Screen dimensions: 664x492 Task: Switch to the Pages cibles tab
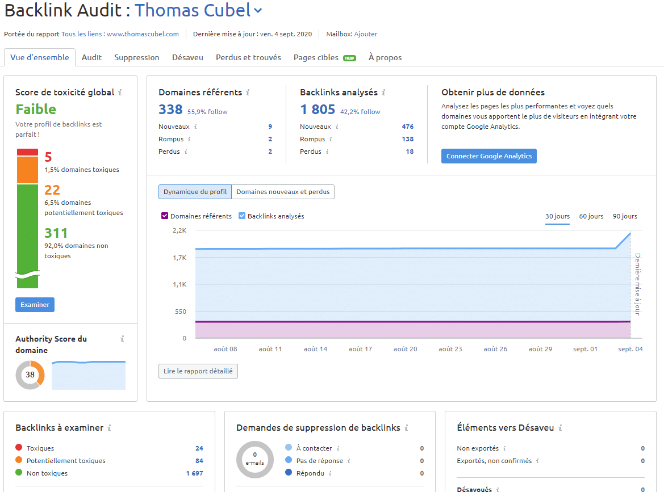[x=316, y=57]
